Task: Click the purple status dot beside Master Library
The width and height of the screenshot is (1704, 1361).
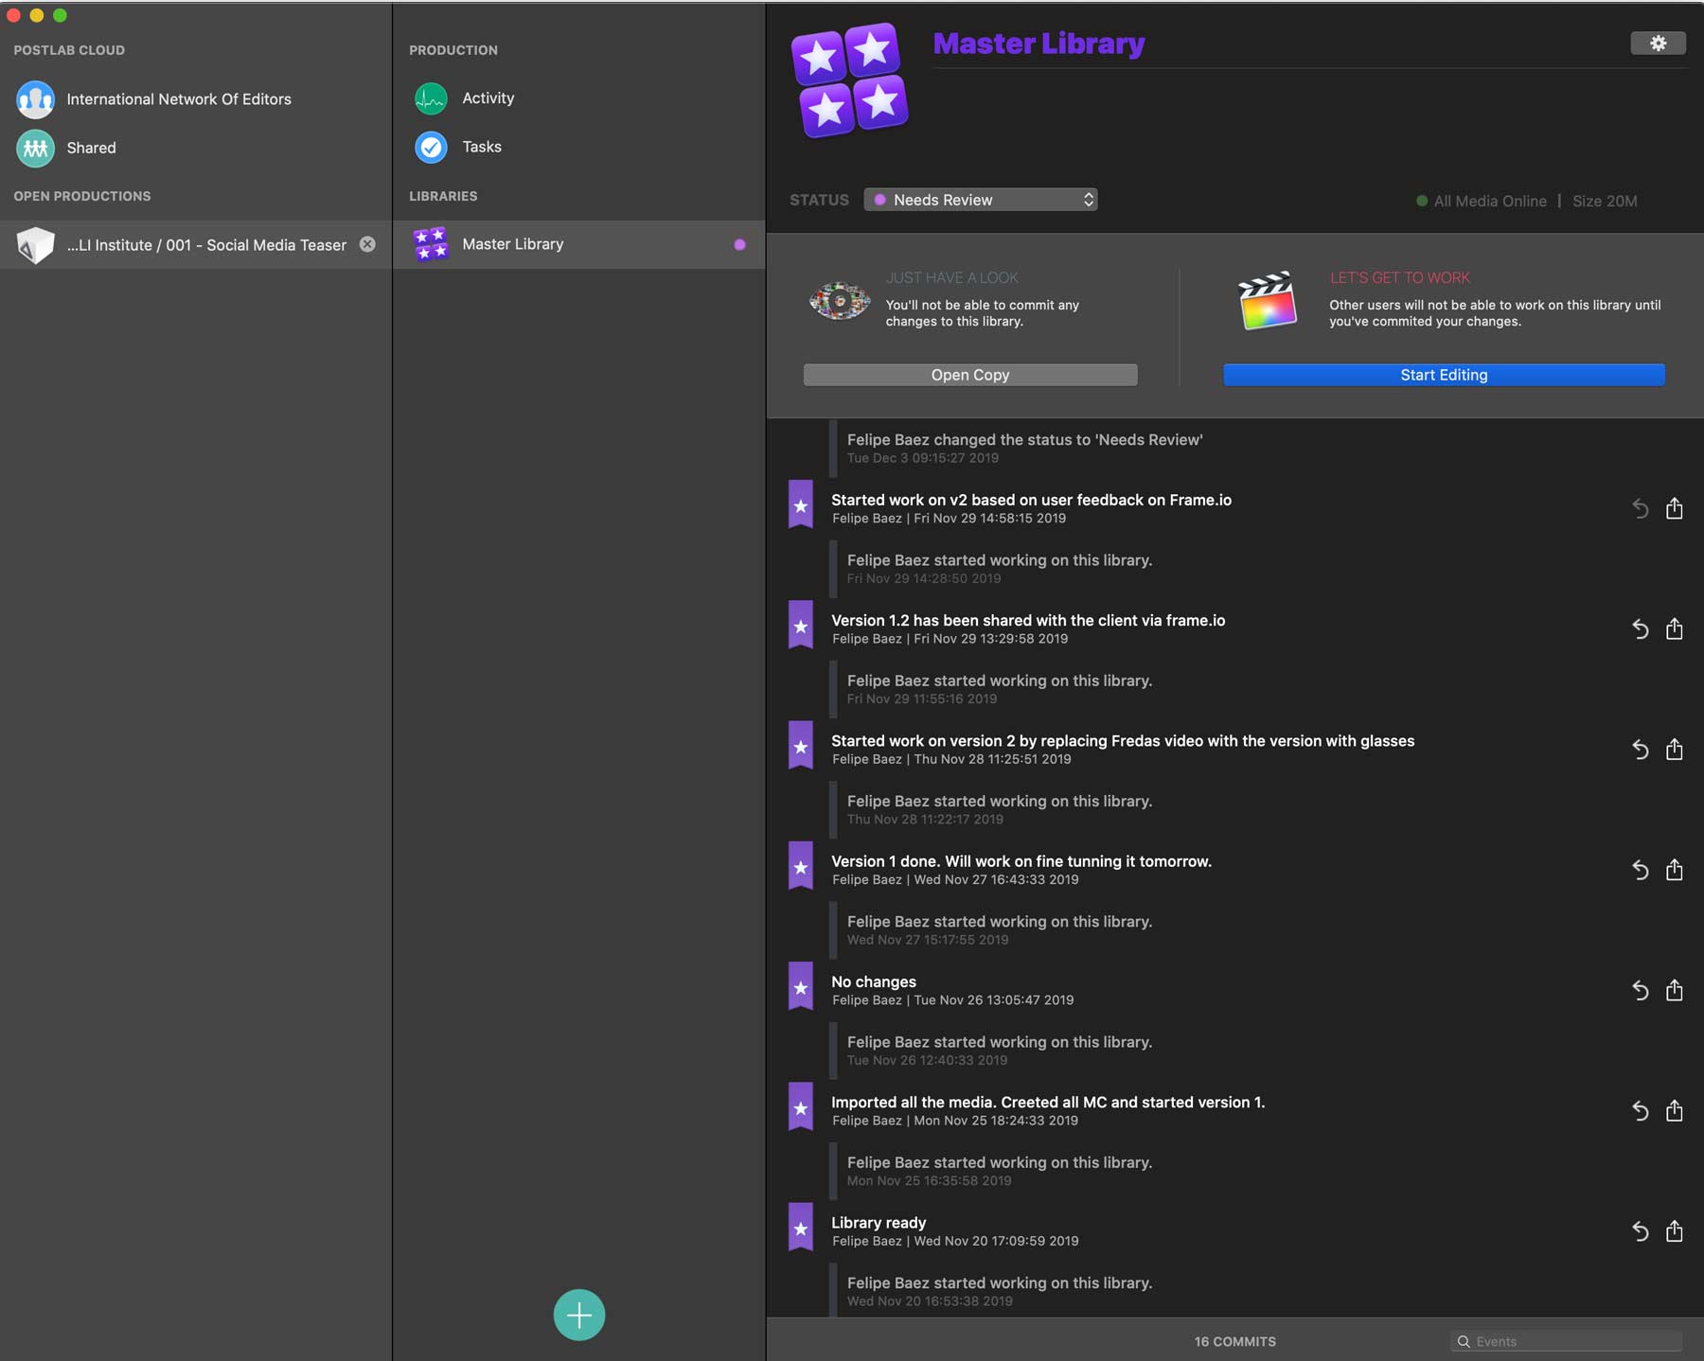Action: 739,244
